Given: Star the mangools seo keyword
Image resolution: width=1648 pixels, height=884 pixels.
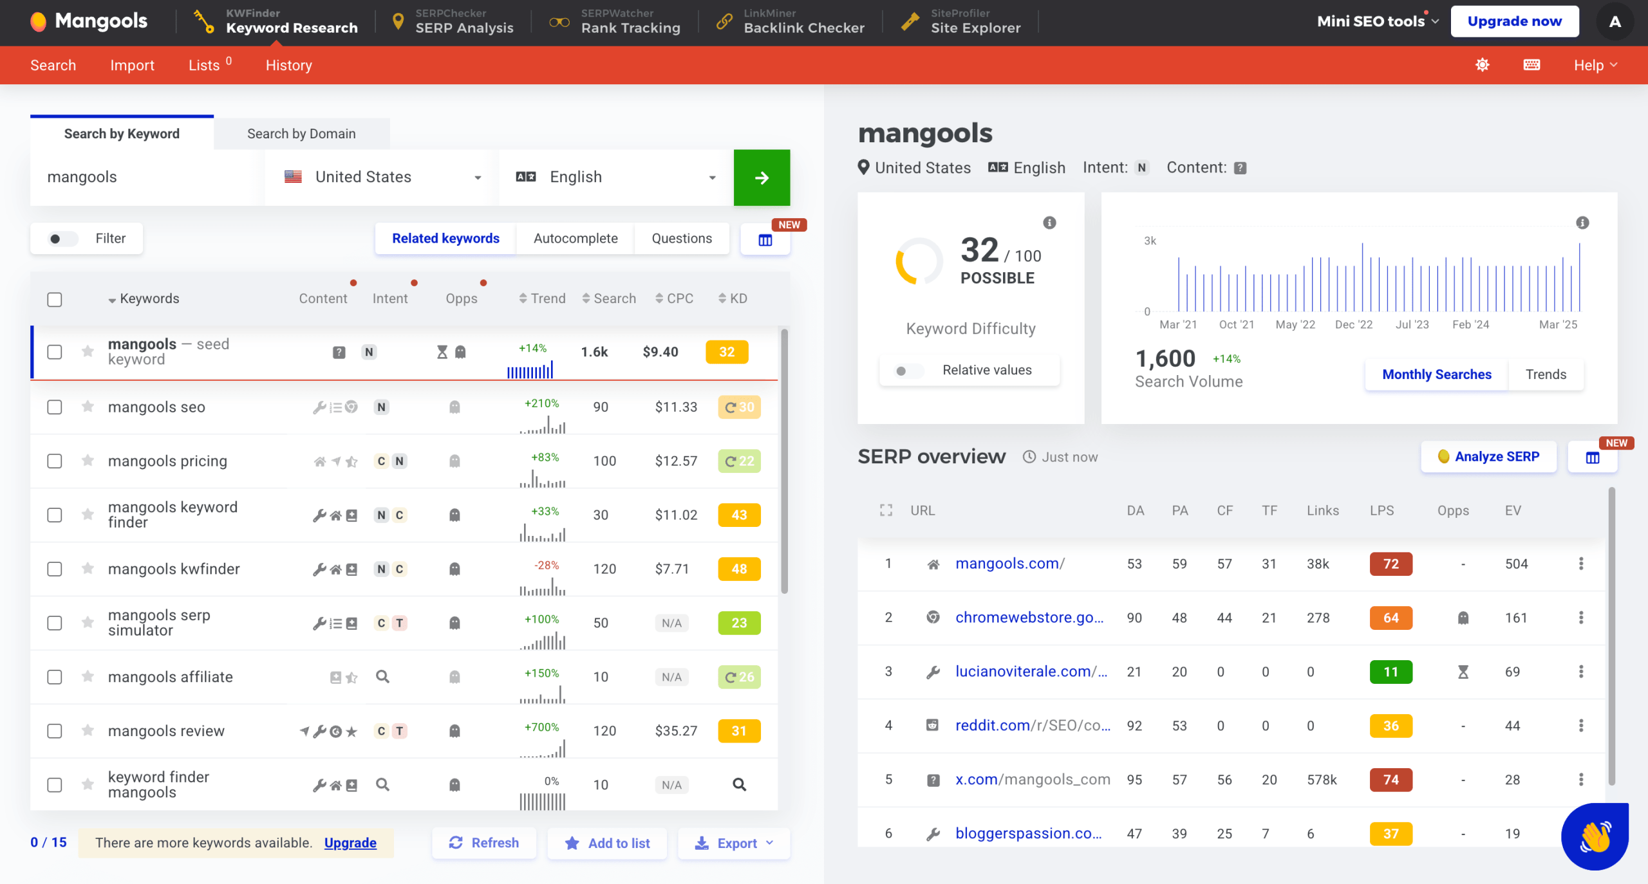Looking at the screenshot, I should tap(88, 407).
